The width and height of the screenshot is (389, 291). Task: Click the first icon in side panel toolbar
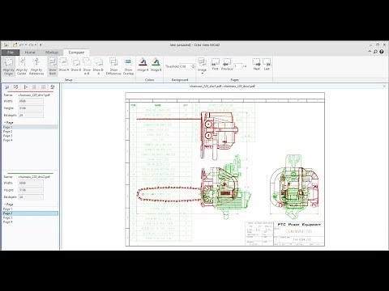7,86
